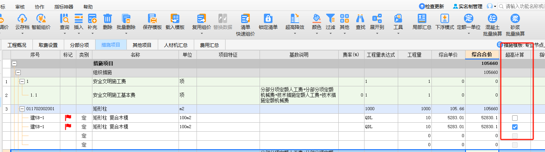Click the 复用组价 reuse pricing icon
Image resolution: width=545 pixels, height=152 pixels.
click(202, 18)
